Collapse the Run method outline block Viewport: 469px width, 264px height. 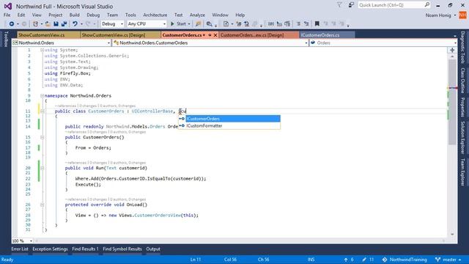pyautogui.click(x=43, y=168)
